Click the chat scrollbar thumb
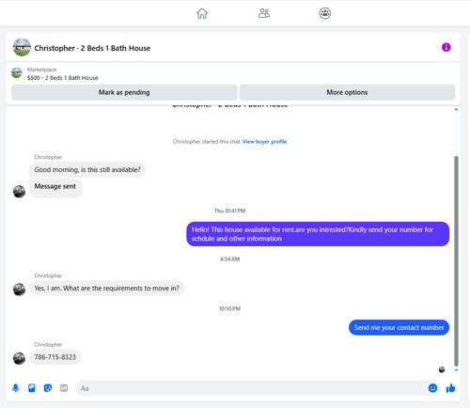Image resolution: width=470 pixels, height=408 pixels. (456, 260)
